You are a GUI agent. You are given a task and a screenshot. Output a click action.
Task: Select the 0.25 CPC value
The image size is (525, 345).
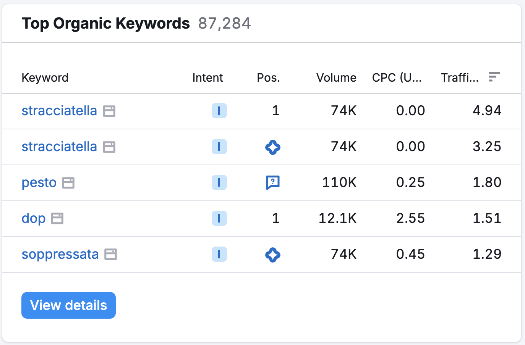tap(410, 182)
